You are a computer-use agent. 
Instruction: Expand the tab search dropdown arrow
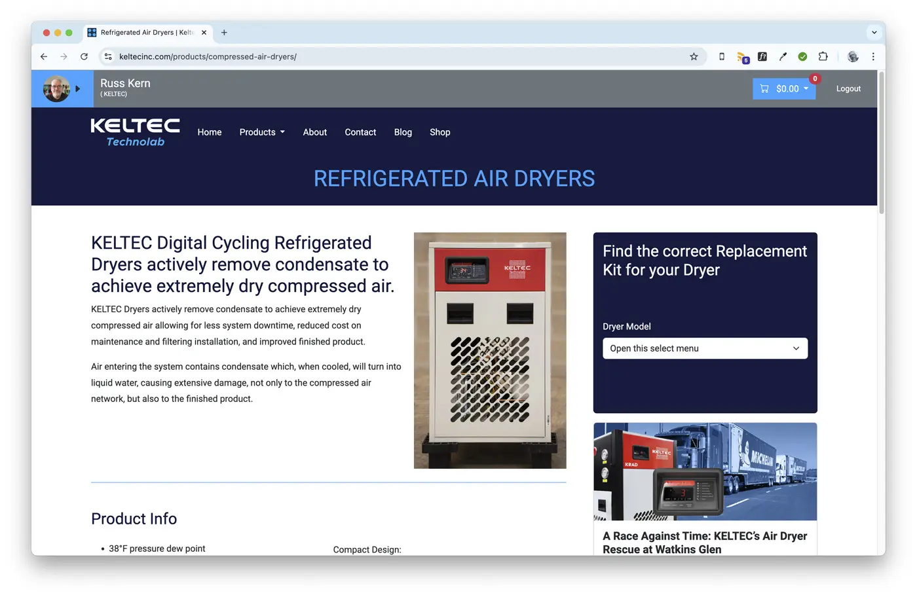[874, 32]
